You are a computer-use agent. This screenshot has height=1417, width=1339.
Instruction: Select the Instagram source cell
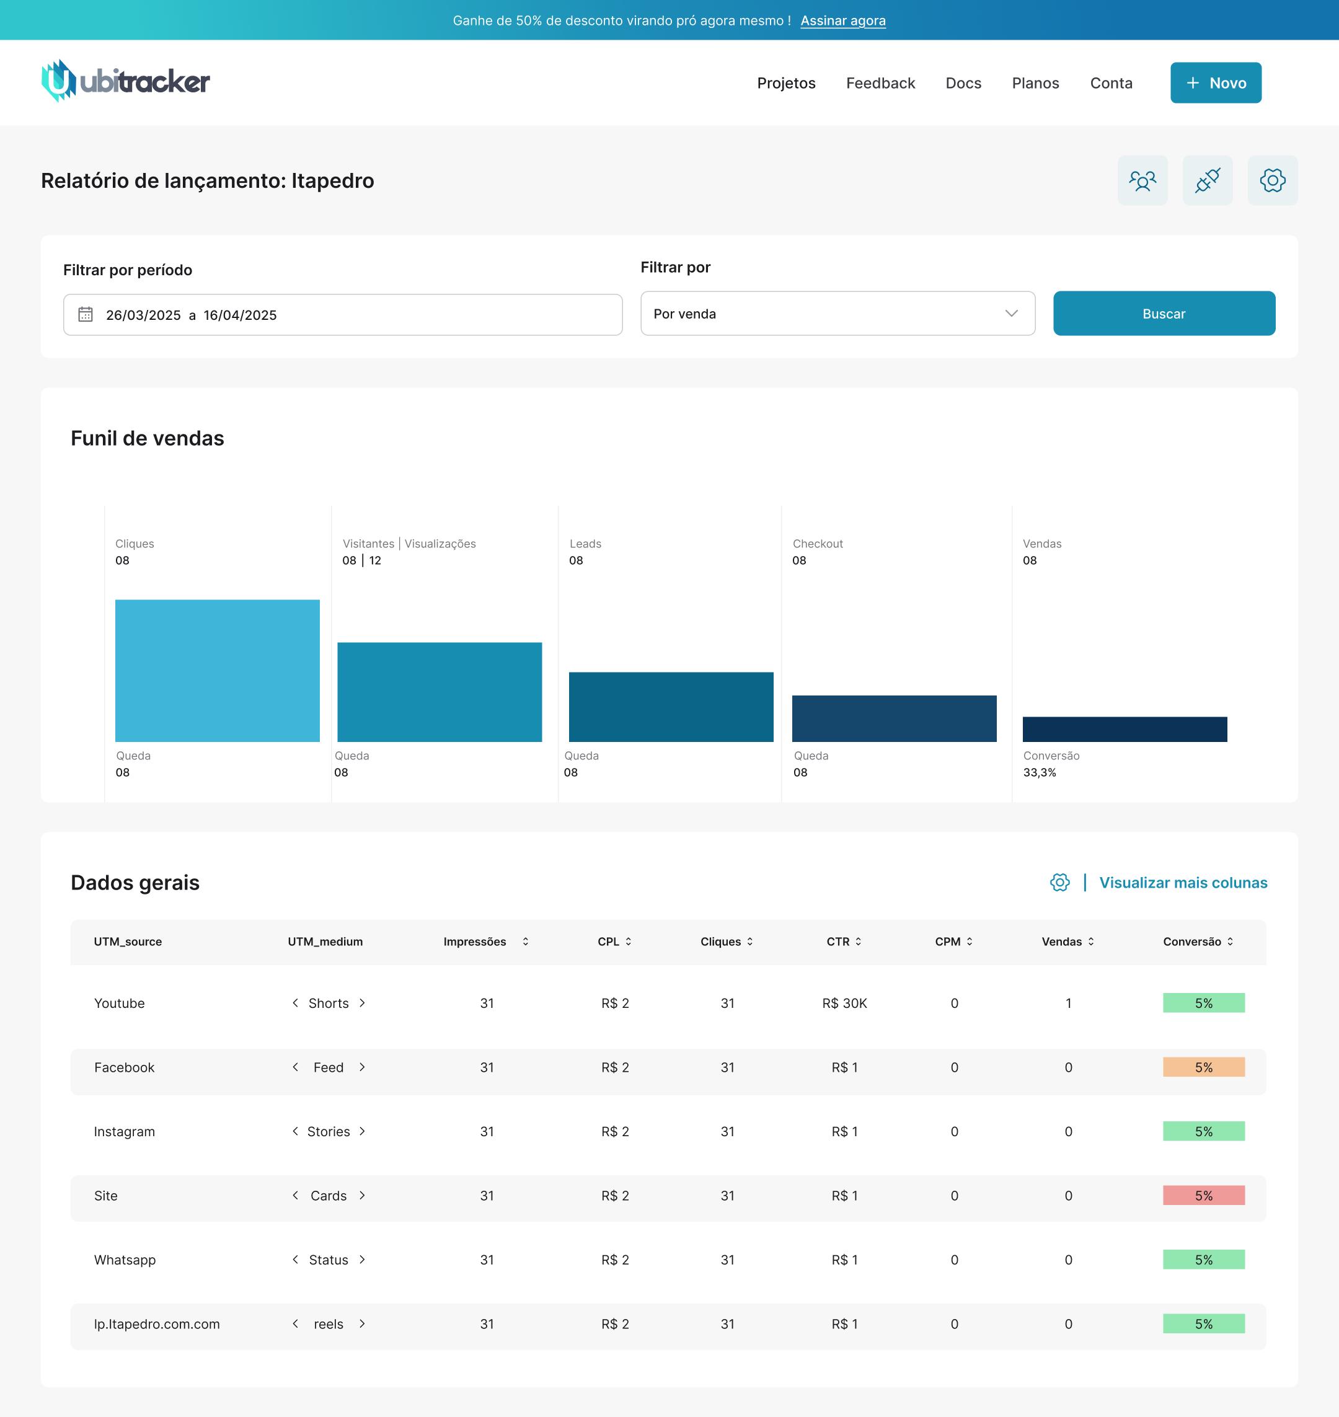click(124, 1131)
